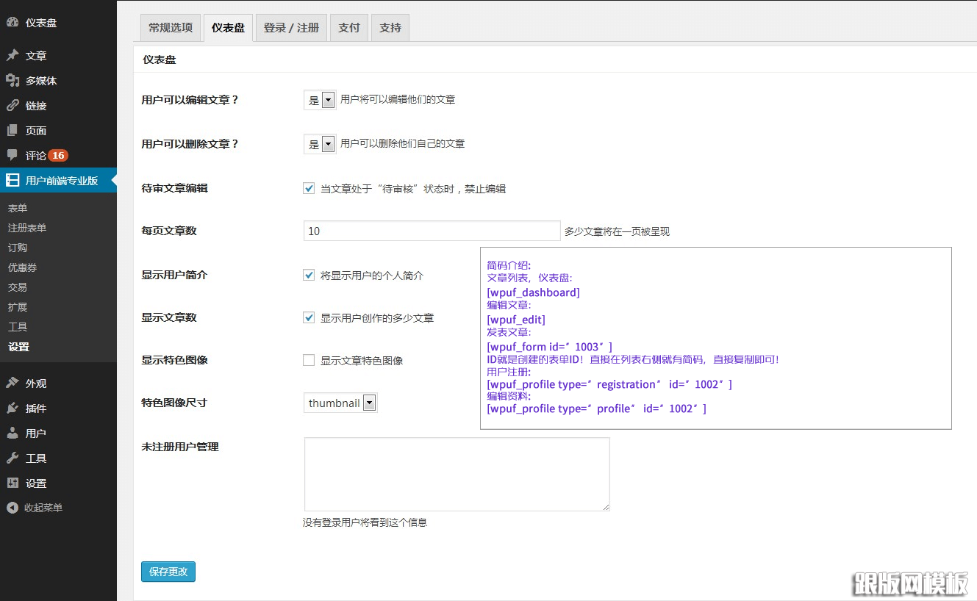
Task: Click the 保存更改 save button
Action: [168, 571]
